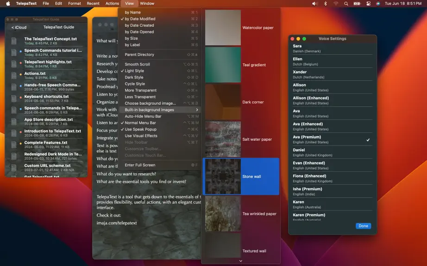The image size is (427, 266).
Task: Click file icon of App Store description.txt
Action: click(x=13, y=121)
